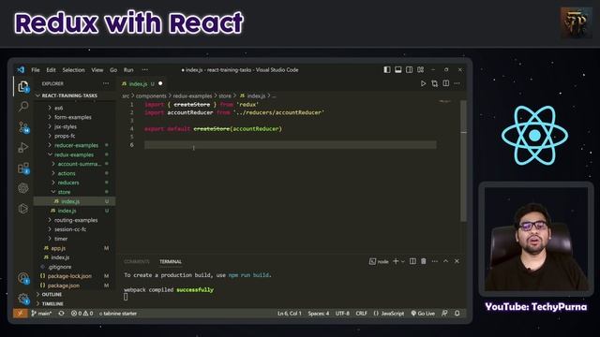
Task: Open .gitignore in the explorer
Action: 60,267
